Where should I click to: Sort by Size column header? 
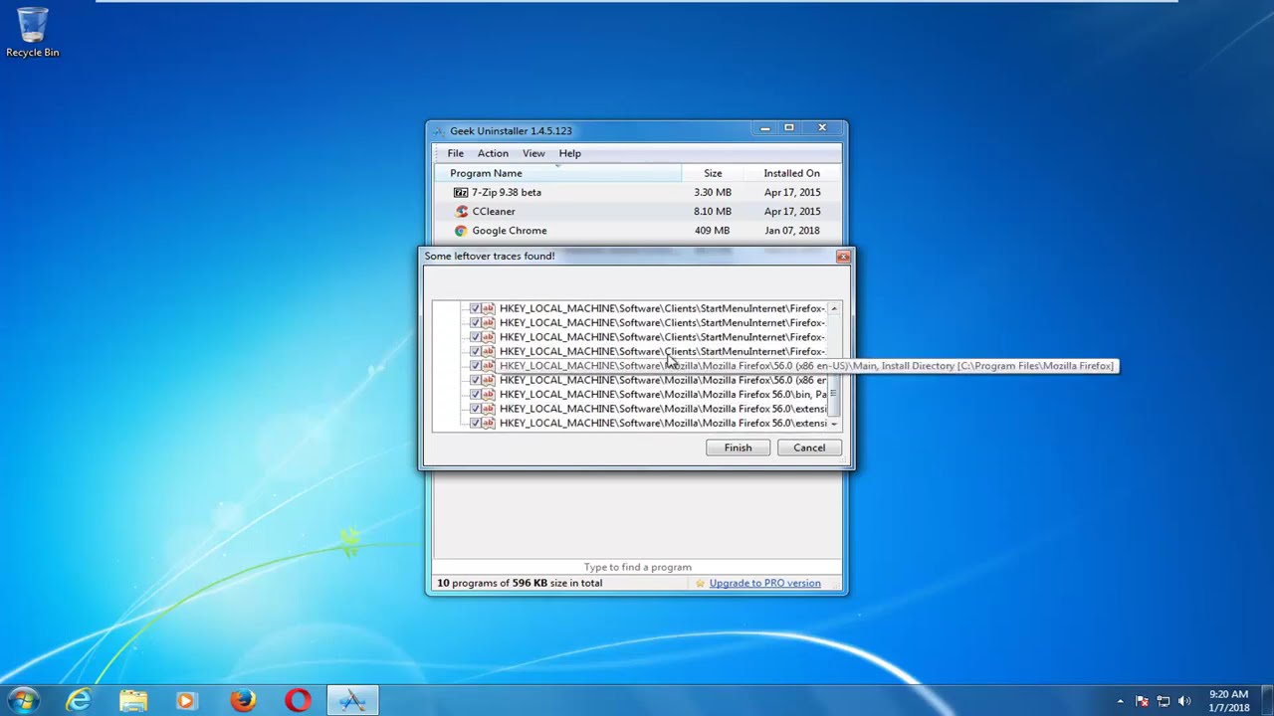click(x=713, y=173)
